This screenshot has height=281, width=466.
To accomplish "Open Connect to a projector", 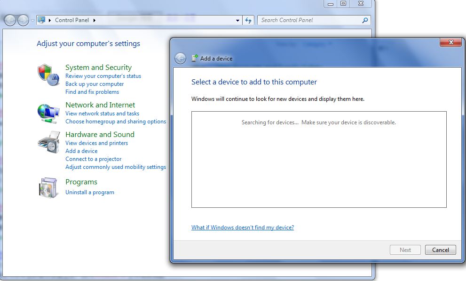I will [93, 159].
